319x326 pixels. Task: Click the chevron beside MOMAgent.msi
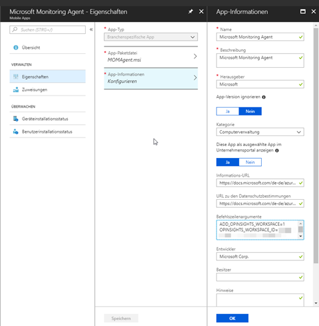195,56
